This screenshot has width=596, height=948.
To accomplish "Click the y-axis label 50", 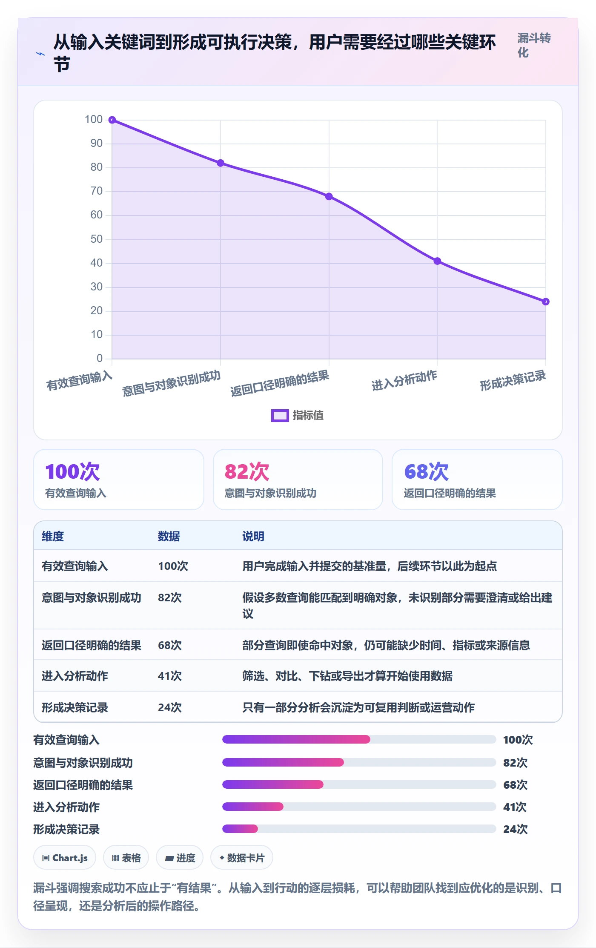I will 97,239.
